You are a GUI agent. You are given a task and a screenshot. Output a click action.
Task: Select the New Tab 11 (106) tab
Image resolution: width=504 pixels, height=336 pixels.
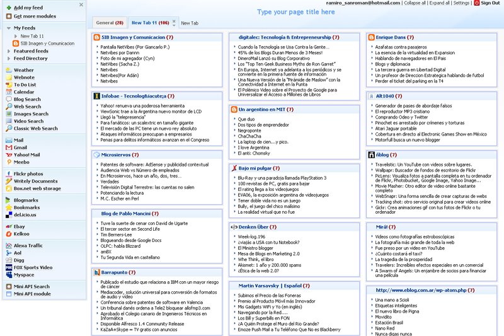pyautogui.click(x=150, y=23)
